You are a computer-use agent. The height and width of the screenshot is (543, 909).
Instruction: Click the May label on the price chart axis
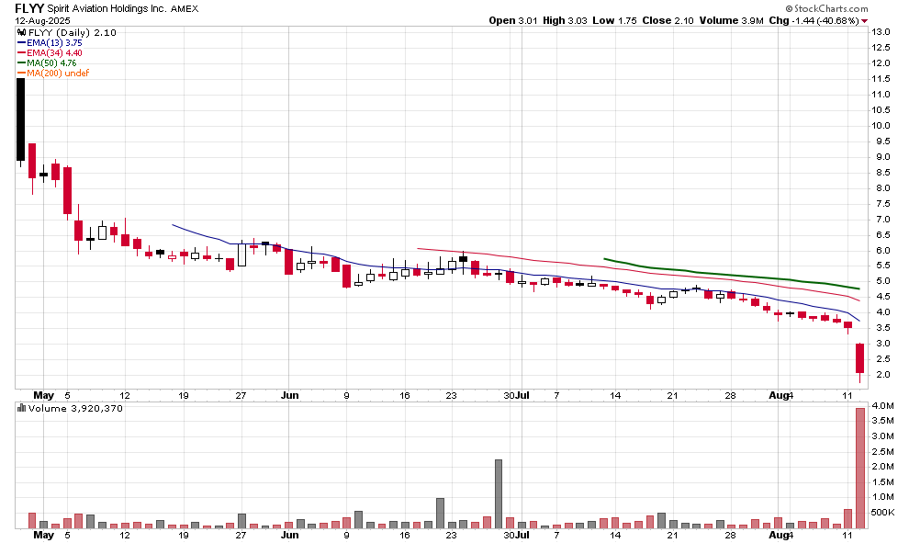point(43,395)
